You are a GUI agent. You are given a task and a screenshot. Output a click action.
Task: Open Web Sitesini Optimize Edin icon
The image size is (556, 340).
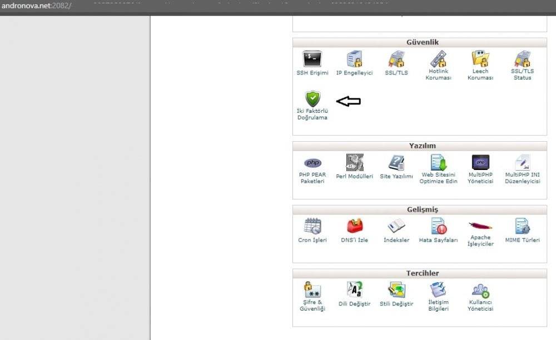(x=438, y=162)
